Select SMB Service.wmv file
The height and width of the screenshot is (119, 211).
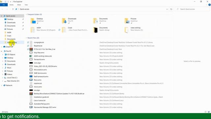[x=40, y=73]
